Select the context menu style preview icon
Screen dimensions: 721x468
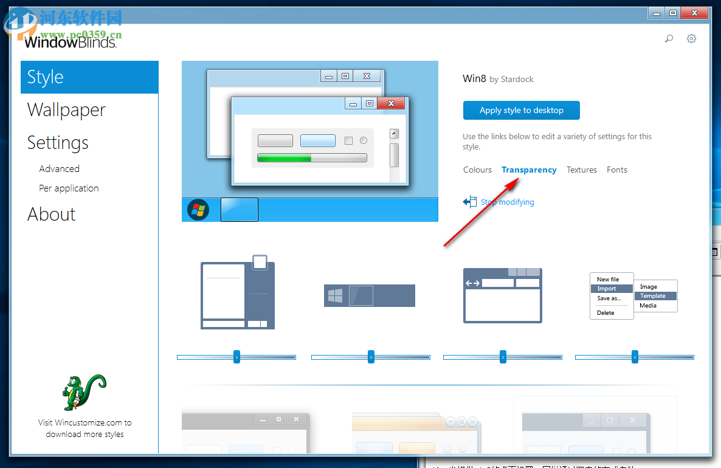[633, 295]
